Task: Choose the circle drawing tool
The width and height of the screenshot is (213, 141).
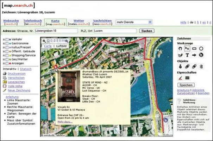Action: click(201, 49)
